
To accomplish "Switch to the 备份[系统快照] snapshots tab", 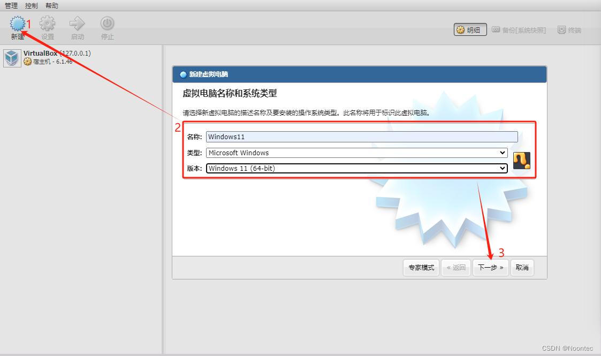I will 519,29.
